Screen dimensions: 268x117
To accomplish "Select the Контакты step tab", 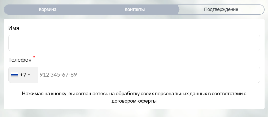I will [135, 9].
